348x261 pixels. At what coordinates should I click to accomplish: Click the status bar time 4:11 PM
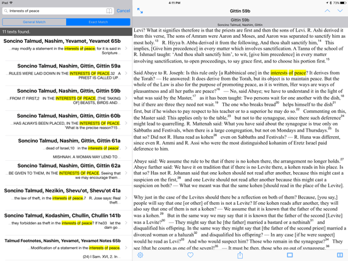pyautogui.click(x=175, y=3)
